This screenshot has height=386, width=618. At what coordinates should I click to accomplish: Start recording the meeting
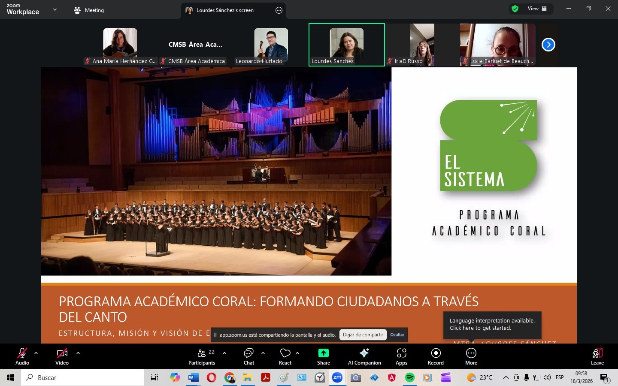point(435,356)
